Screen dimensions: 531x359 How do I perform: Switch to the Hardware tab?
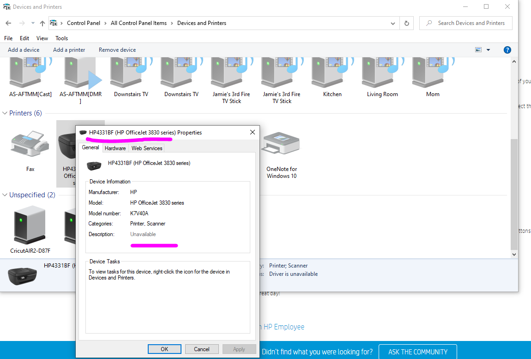(x=115, y=148)
